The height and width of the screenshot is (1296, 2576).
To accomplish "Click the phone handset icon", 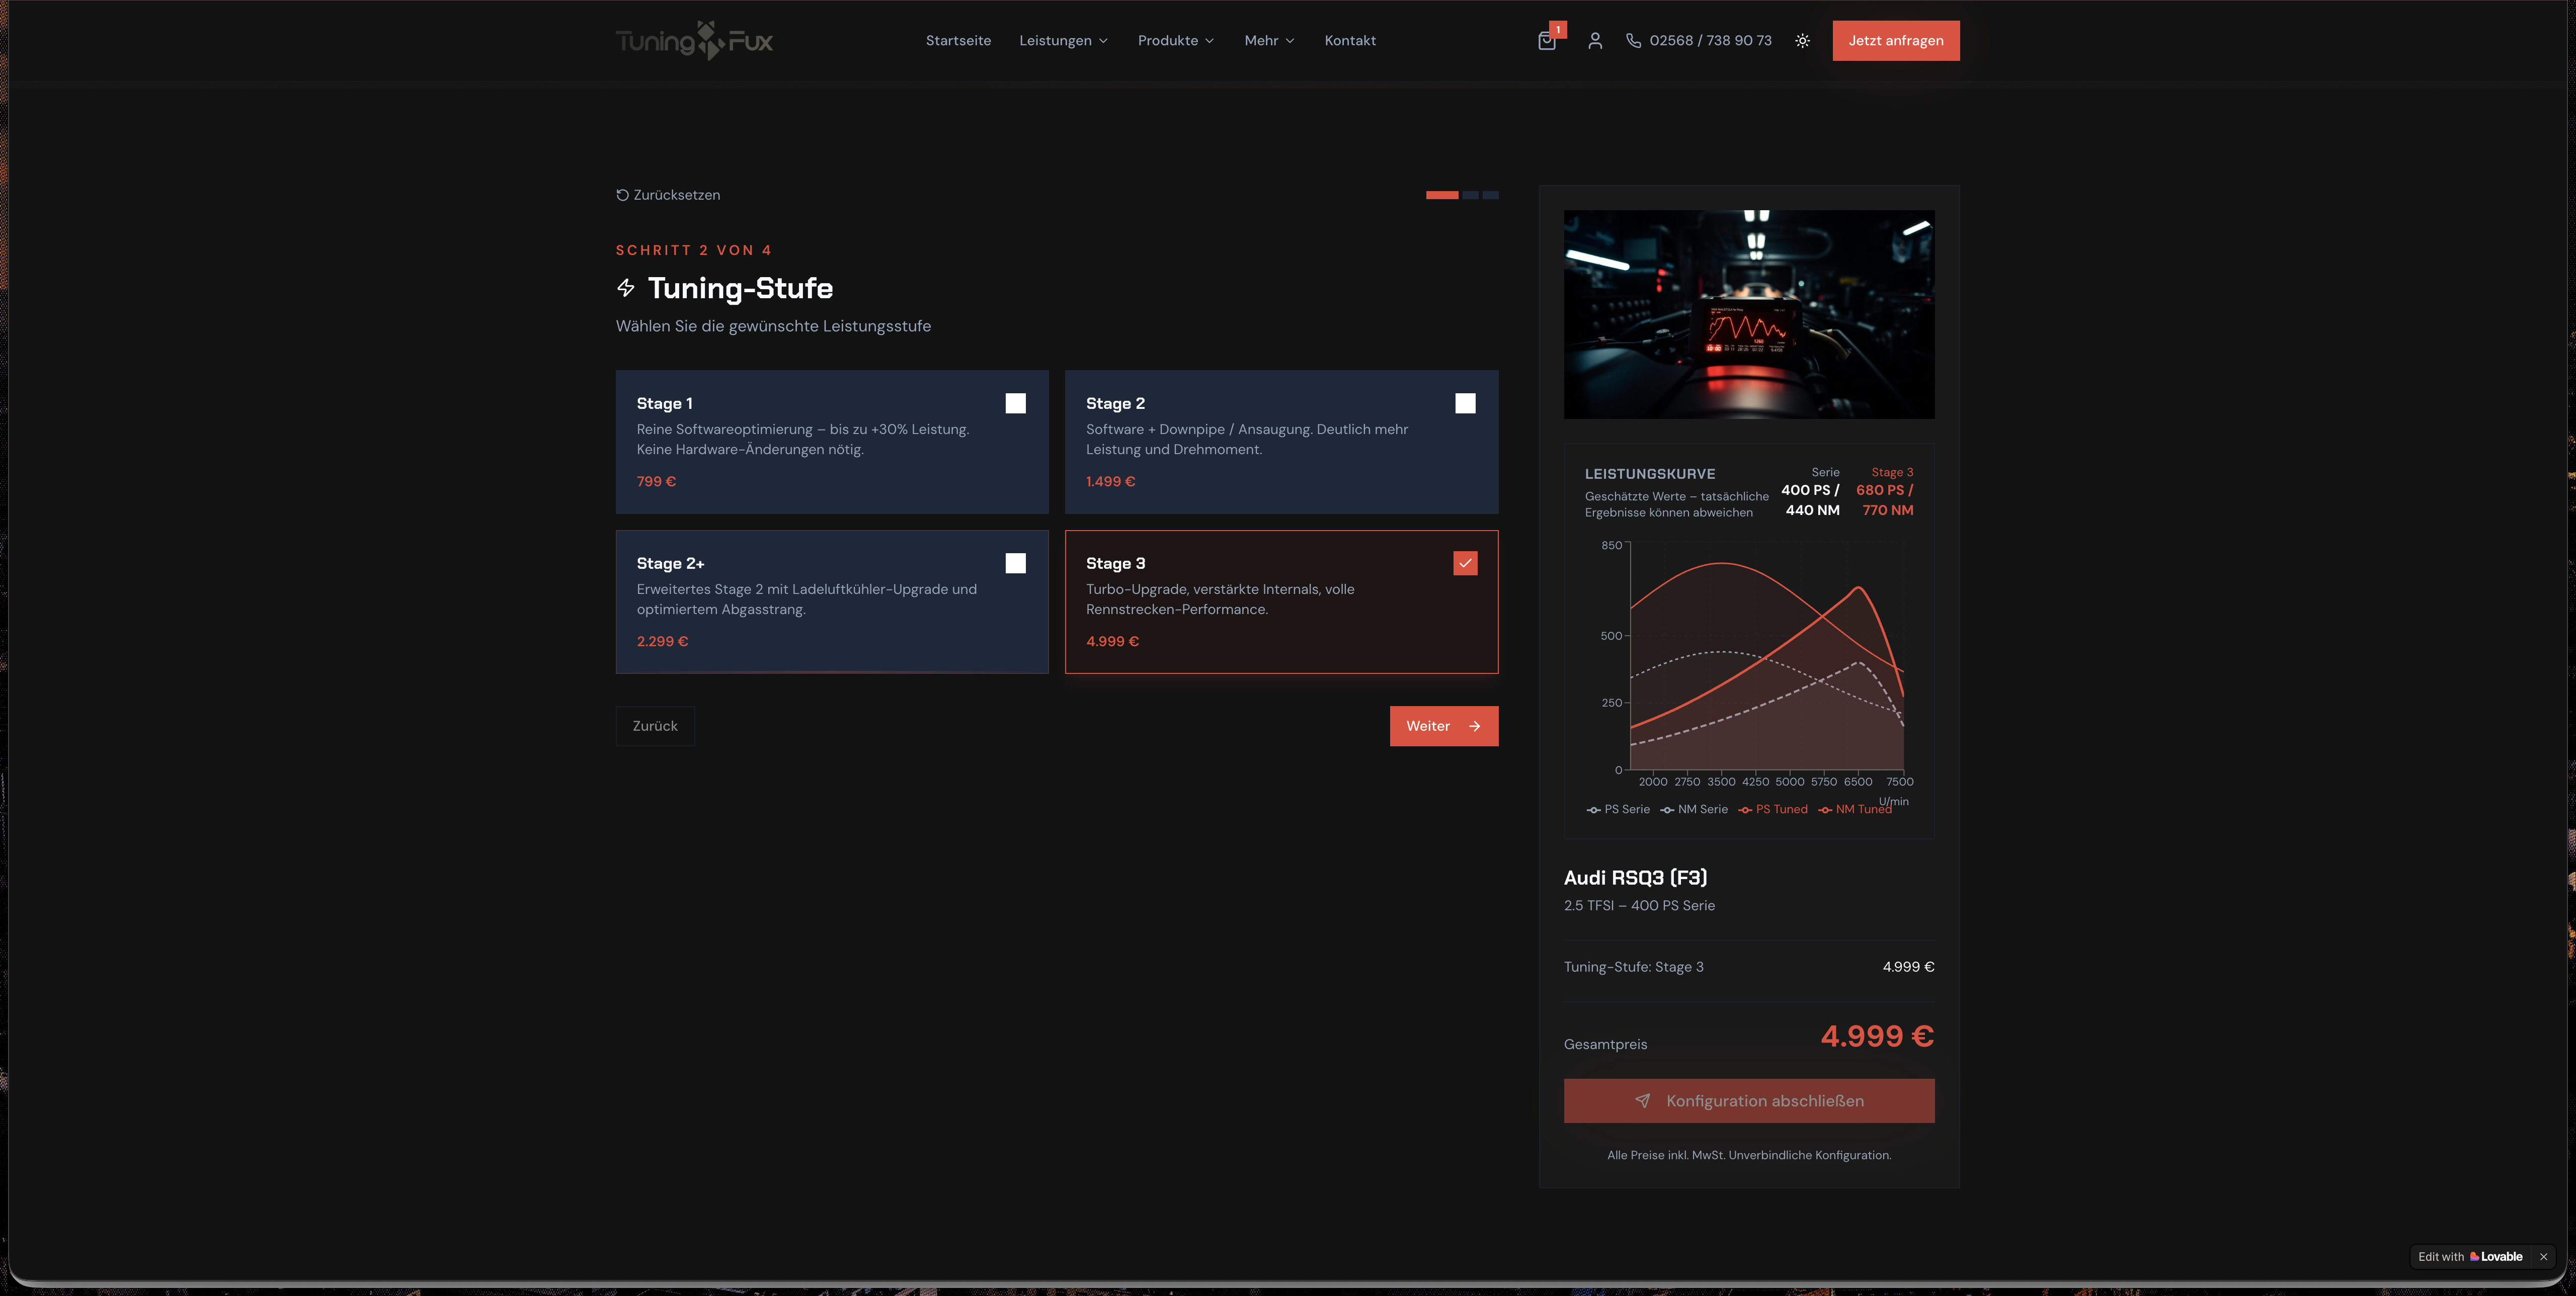I will point(1633,41).
